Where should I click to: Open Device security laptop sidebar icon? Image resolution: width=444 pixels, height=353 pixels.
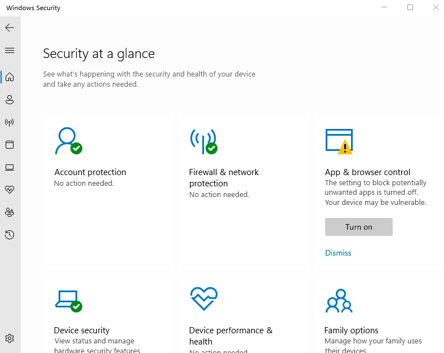point(10,167)
